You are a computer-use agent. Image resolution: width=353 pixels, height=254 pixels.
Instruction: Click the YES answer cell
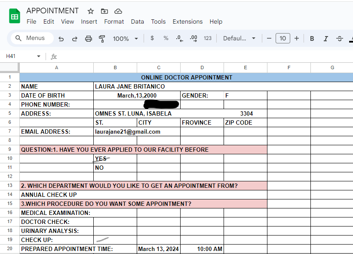[115, 159]
